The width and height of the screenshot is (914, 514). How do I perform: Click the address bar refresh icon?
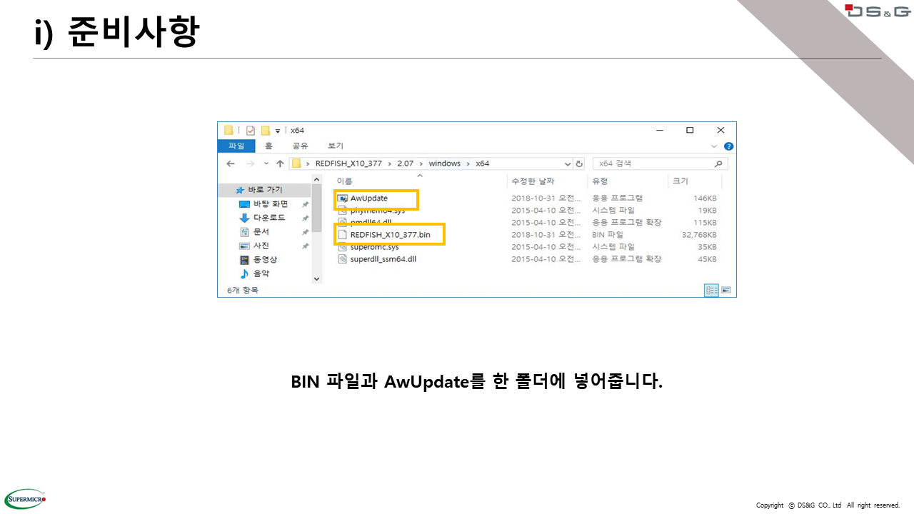click(579, 163)
